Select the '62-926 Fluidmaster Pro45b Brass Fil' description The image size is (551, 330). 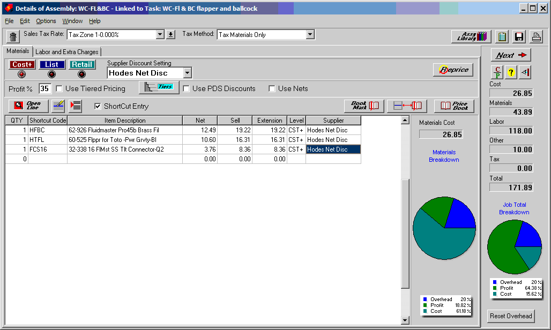coord(125,130)
